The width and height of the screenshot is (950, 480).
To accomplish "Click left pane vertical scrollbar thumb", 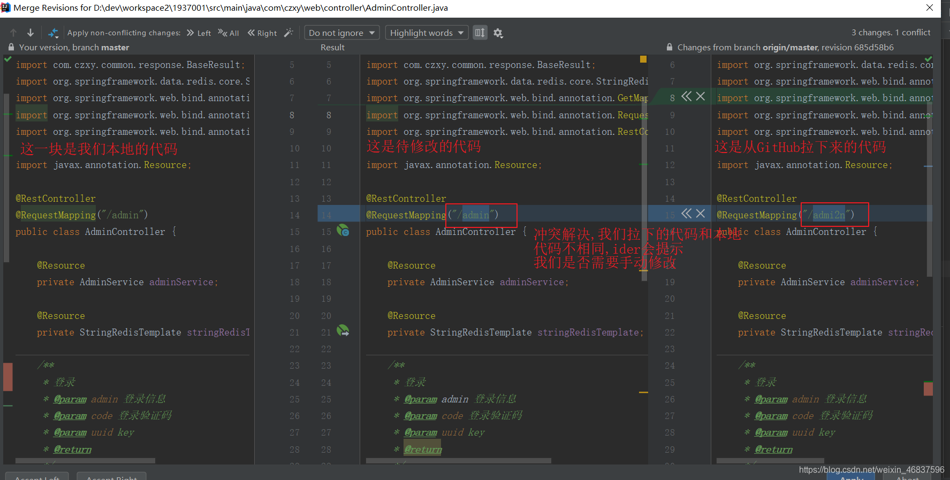I will pos(6,178).
